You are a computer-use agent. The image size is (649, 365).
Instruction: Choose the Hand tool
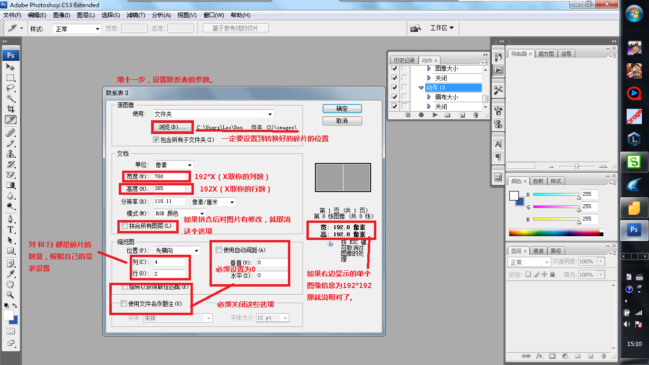pos(10,284)
